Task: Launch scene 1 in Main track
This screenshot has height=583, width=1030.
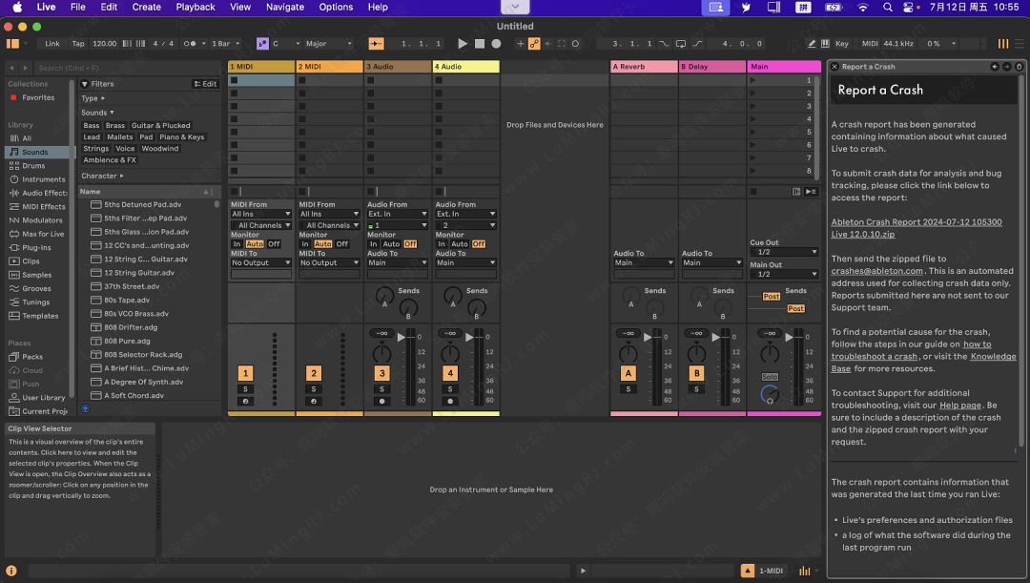Action: coord(753,81)
